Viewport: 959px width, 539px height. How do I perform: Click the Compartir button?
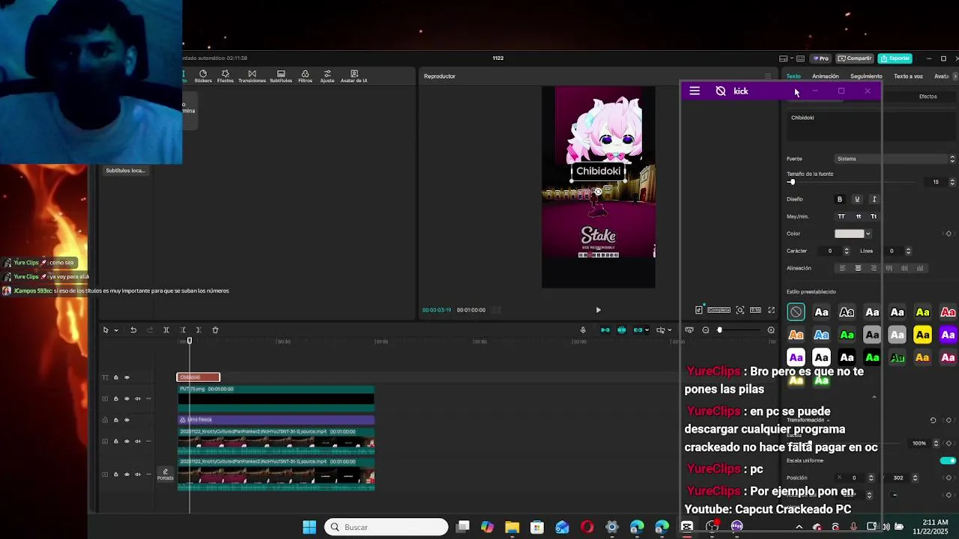tap(855, 58)
